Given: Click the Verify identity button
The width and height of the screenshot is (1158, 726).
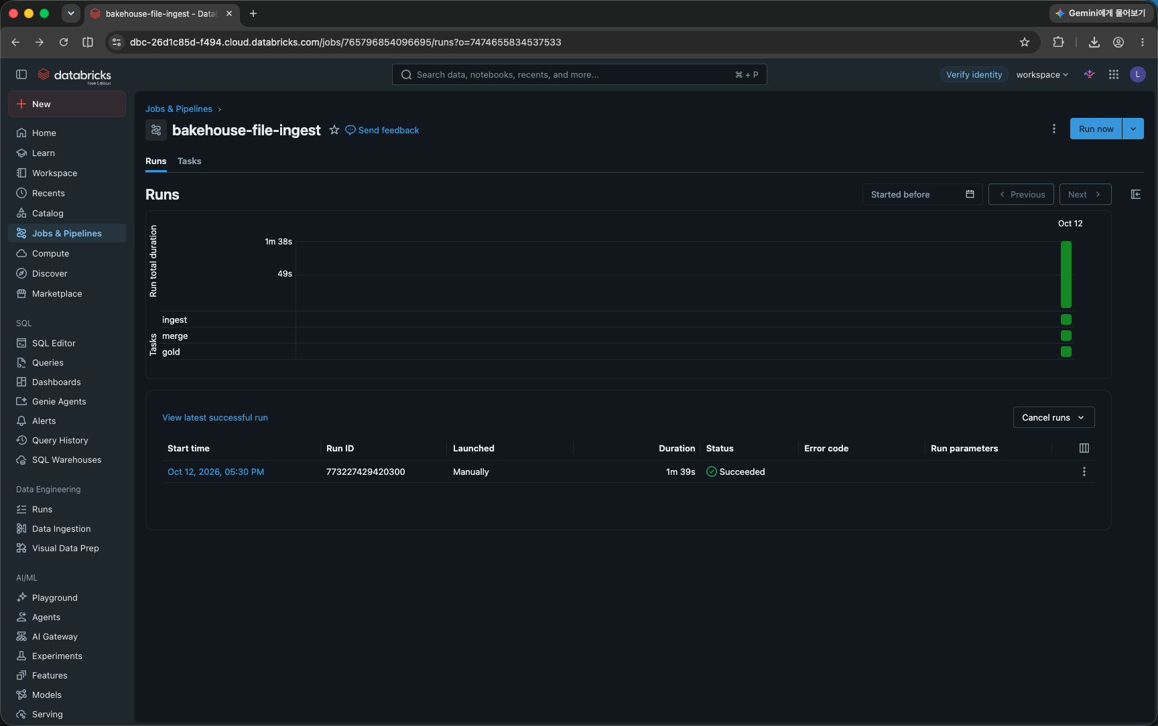Looking at the screenshot, I should (x=974, y=74).
